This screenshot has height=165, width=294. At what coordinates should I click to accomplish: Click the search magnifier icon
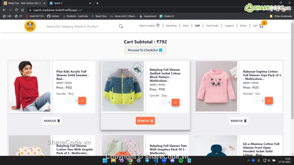(x=121, y=26)
